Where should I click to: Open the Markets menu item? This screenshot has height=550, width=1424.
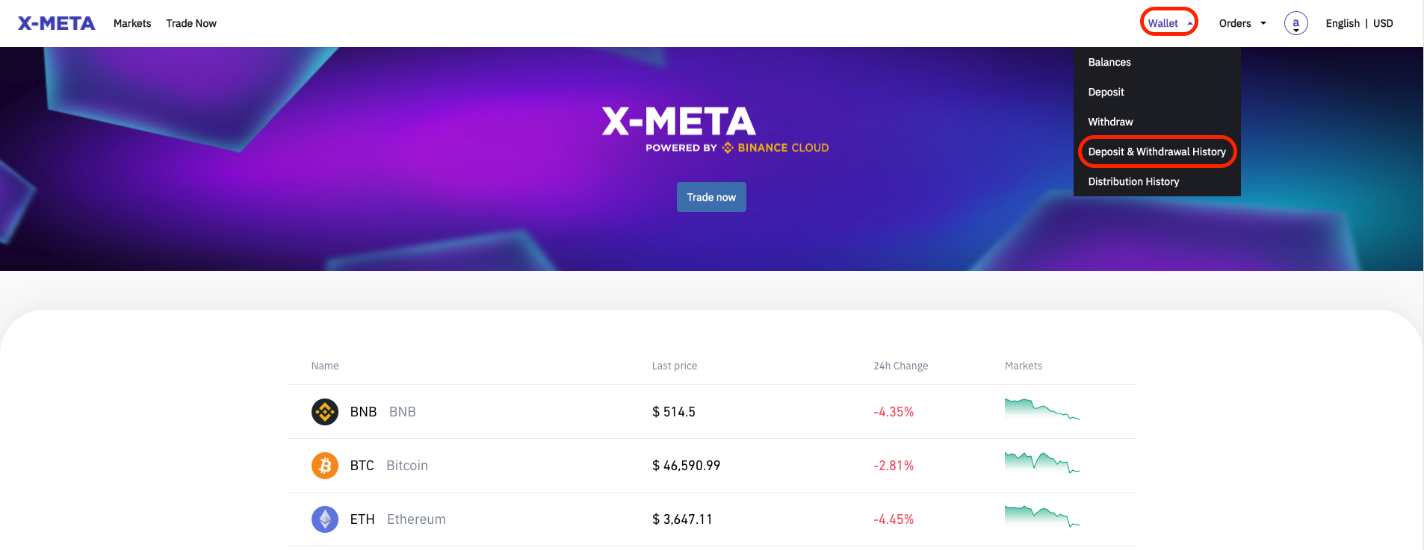point(132,23)
